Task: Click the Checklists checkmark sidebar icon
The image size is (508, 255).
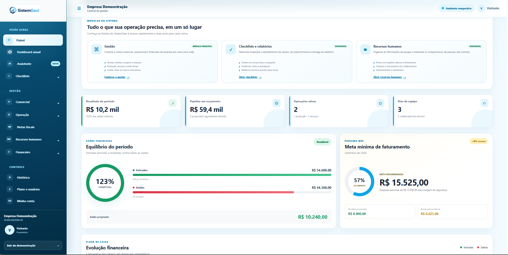Action: (9, 76)
